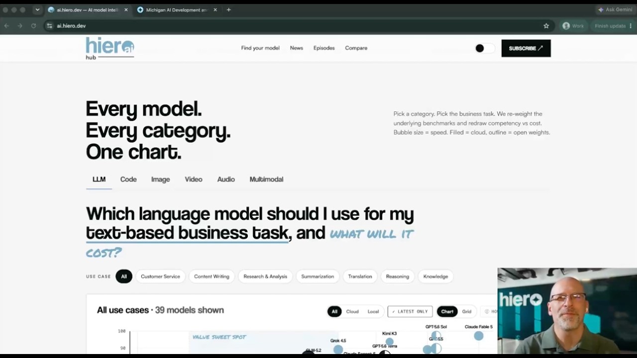The height and width of the screenshot is (358, 637).
Task: View site information icon beside the URL
Action: point(49,26)
